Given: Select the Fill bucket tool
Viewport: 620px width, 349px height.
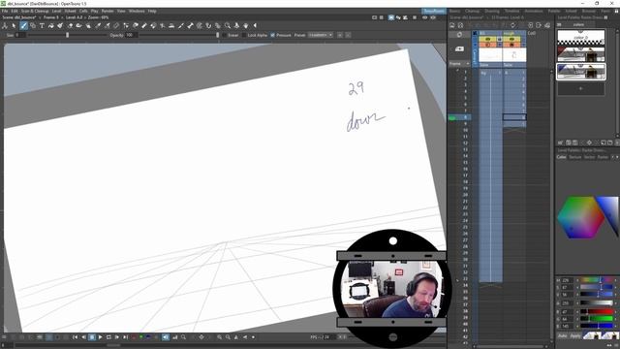Looking at the screenshot, I should 51,26.
